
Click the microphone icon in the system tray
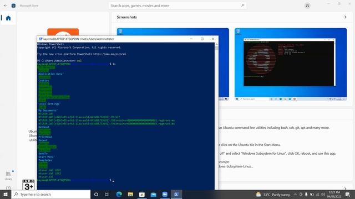(306, 195)
